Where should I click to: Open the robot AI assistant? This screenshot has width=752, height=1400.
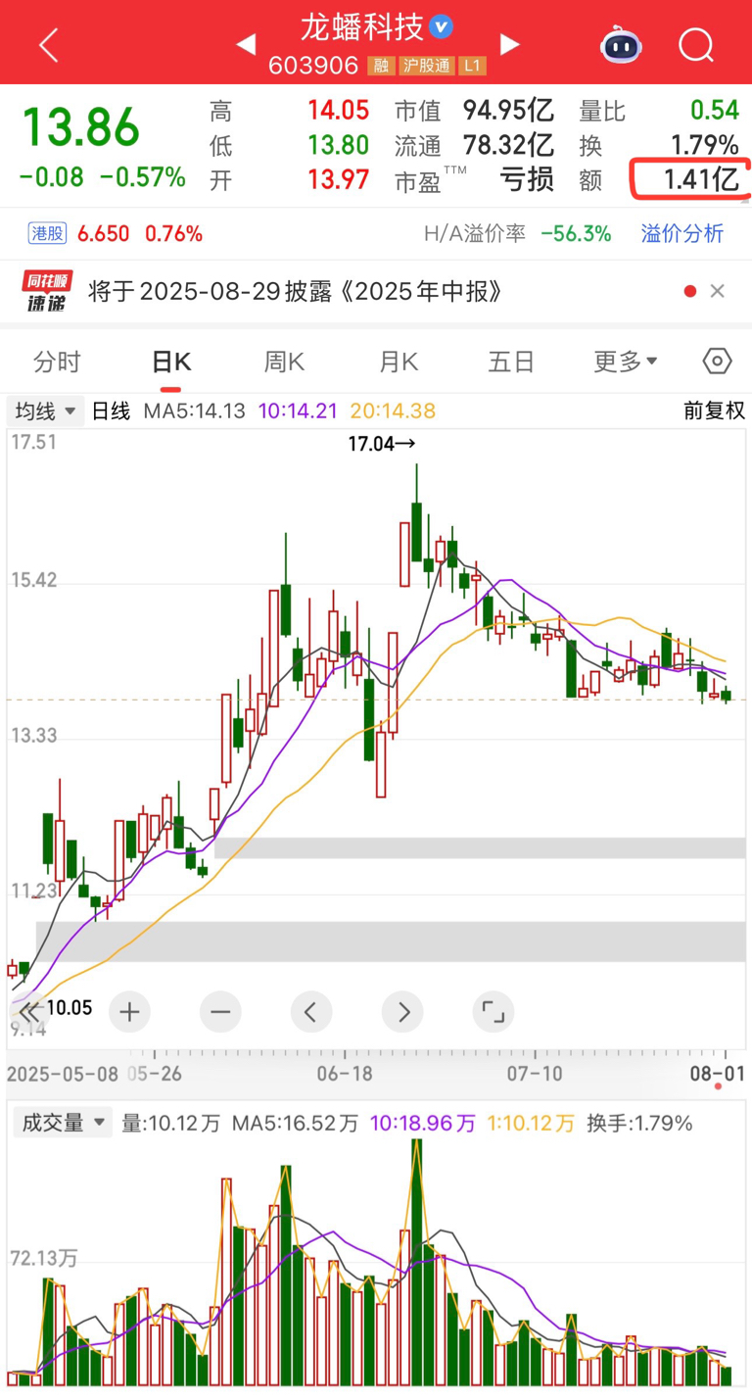tap(621, 44)
